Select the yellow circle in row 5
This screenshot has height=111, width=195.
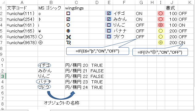pos(161,31)
